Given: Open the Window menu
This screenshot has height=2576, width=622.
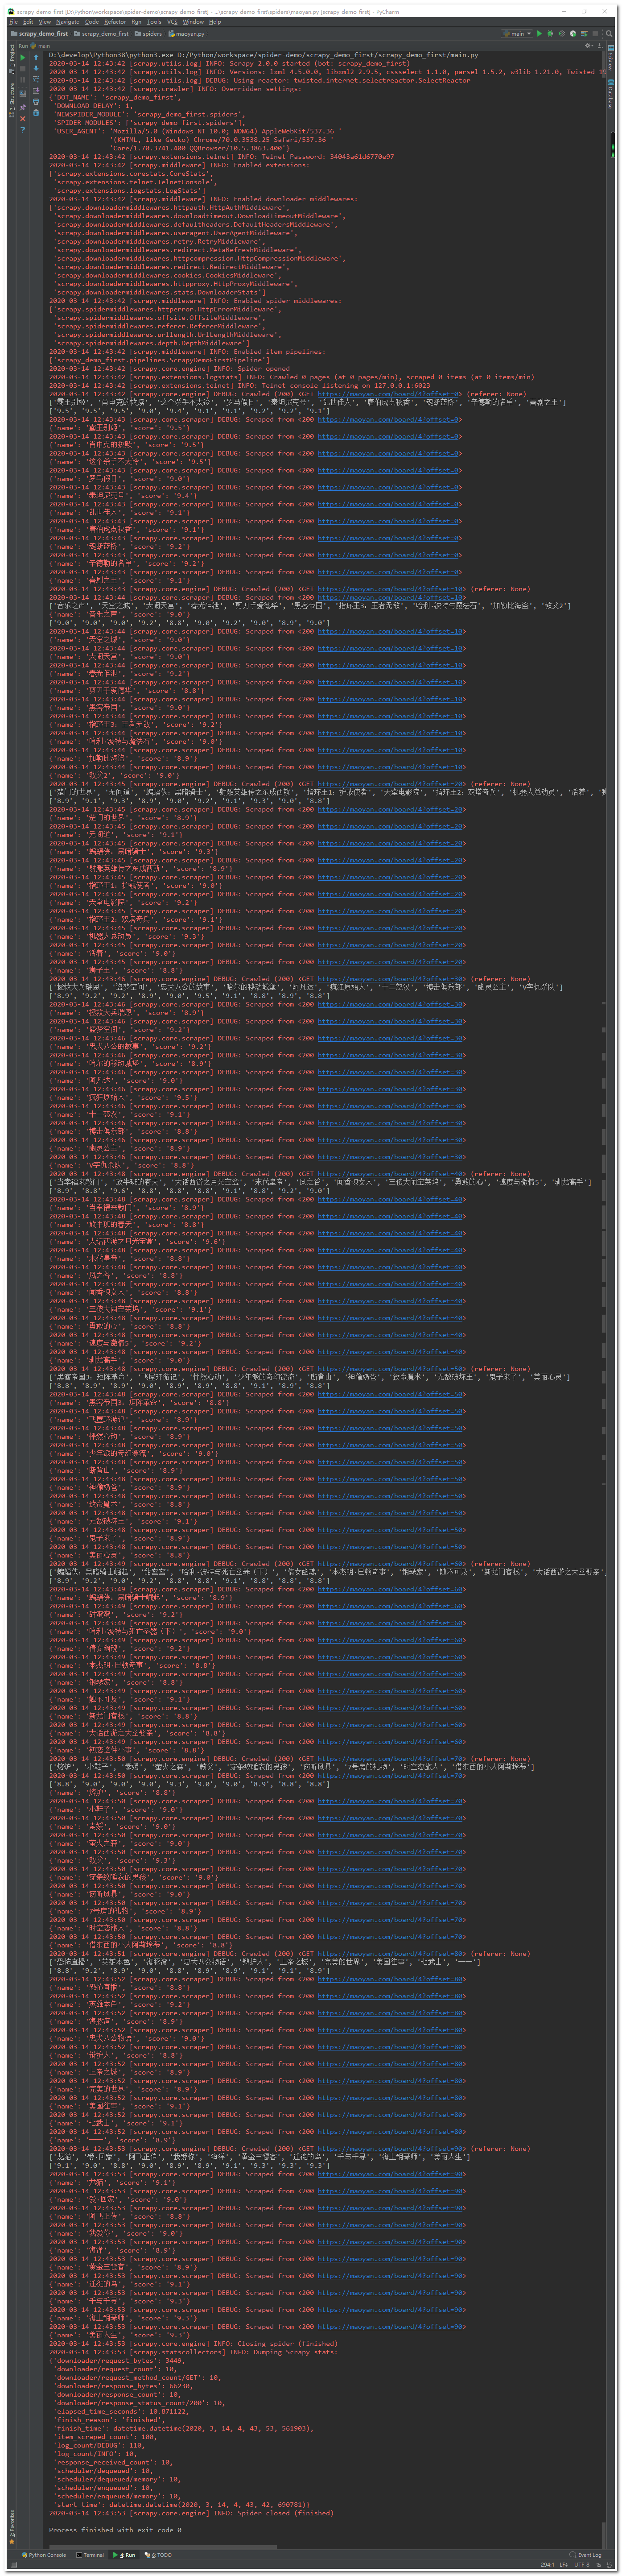Looking at the screenshot, I should pos(193,21).
